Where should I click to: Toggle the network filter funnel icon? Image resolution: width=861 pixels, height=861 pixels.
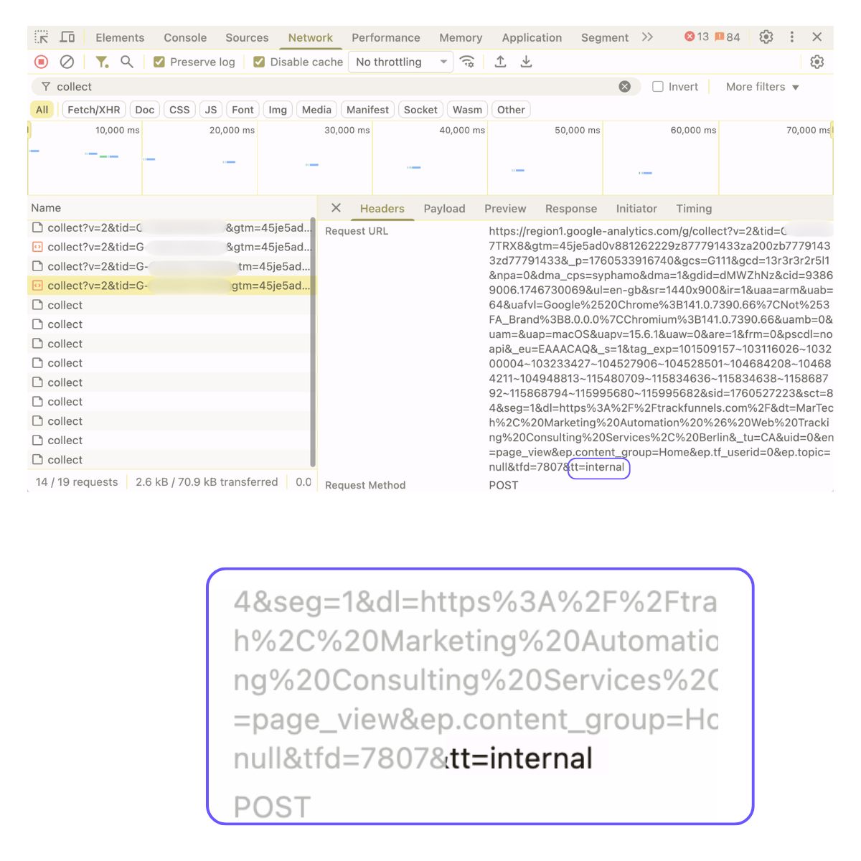(102, 62)
